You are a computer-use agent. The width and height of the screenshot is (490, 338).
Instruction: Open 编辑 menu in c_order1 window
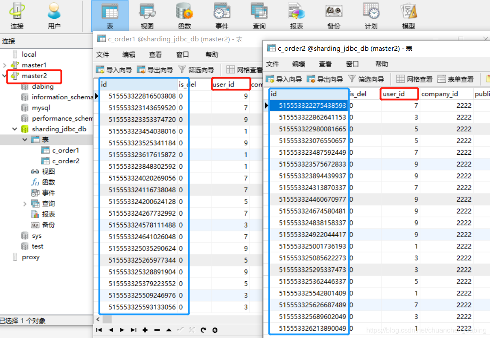tap(129, 55)
